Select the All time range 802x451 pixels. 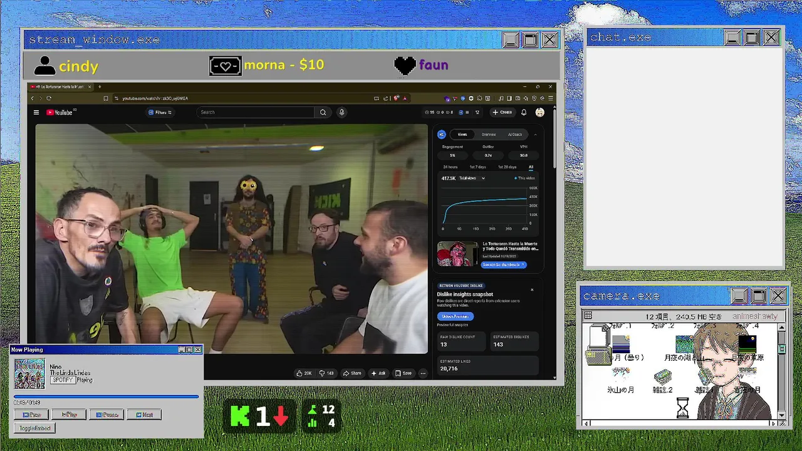pyautogui.click(x=531, y=167)
